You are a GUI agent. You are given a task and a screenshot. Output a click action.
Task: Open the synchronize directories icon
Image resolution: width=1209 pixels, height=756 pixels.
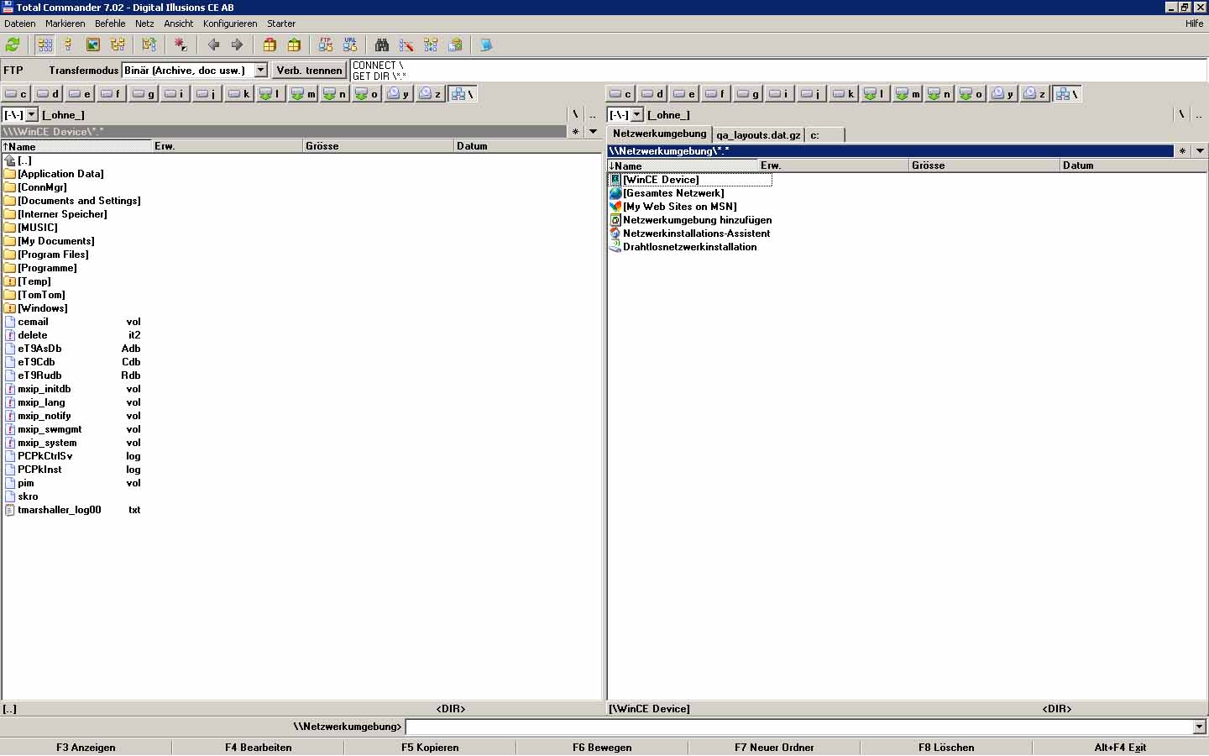pyautogui.click(x=431, y=45)
